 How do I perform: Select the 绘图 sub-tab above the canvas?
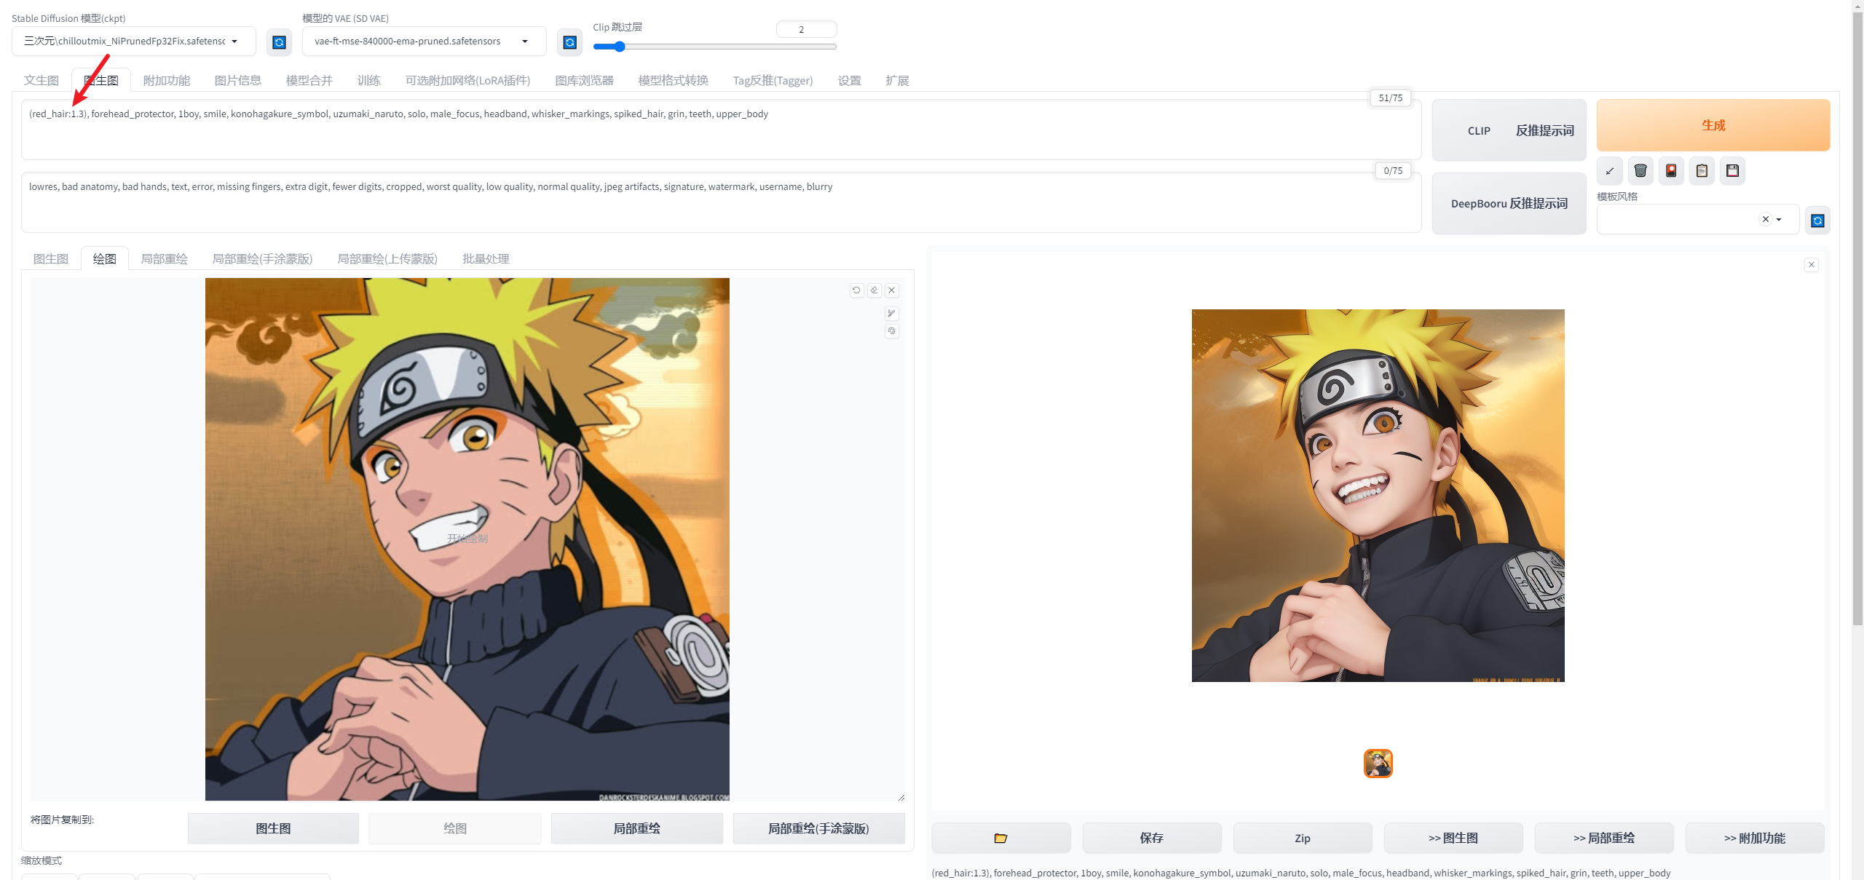pos(105,258)
